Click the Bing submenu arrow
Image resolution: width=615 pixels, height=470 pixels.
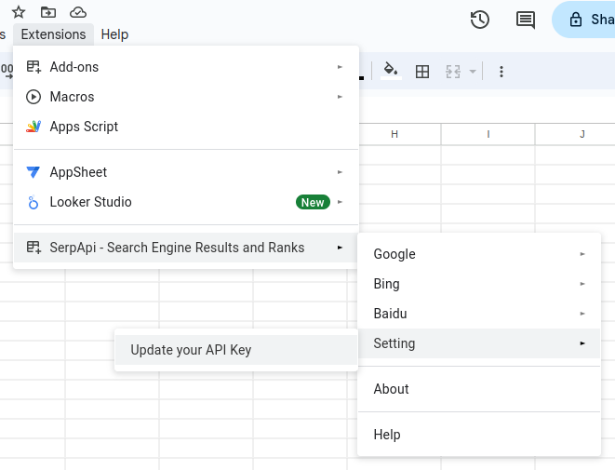tap(582, 284)
